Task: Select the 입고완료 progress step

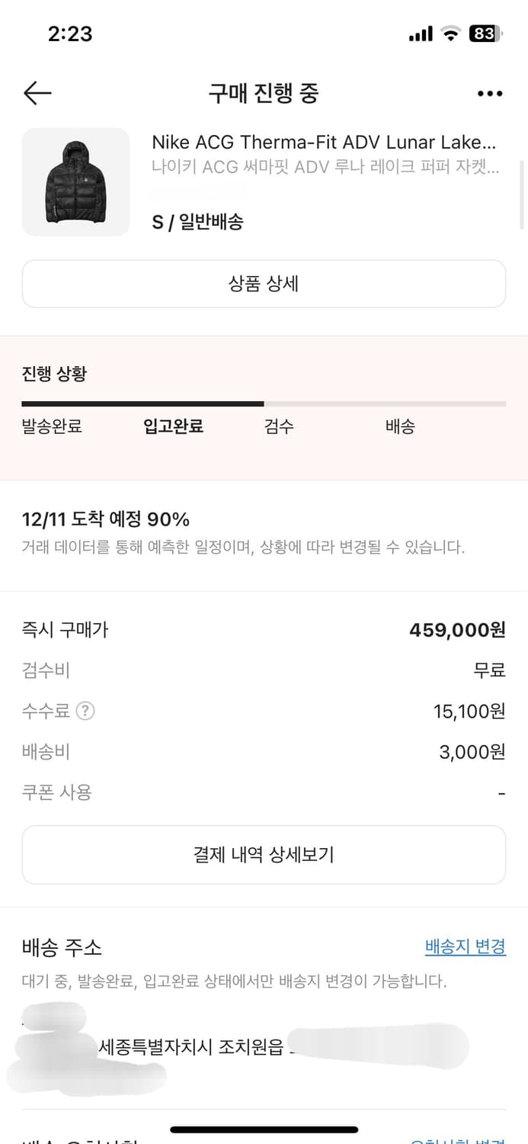Action: [173, 426]
